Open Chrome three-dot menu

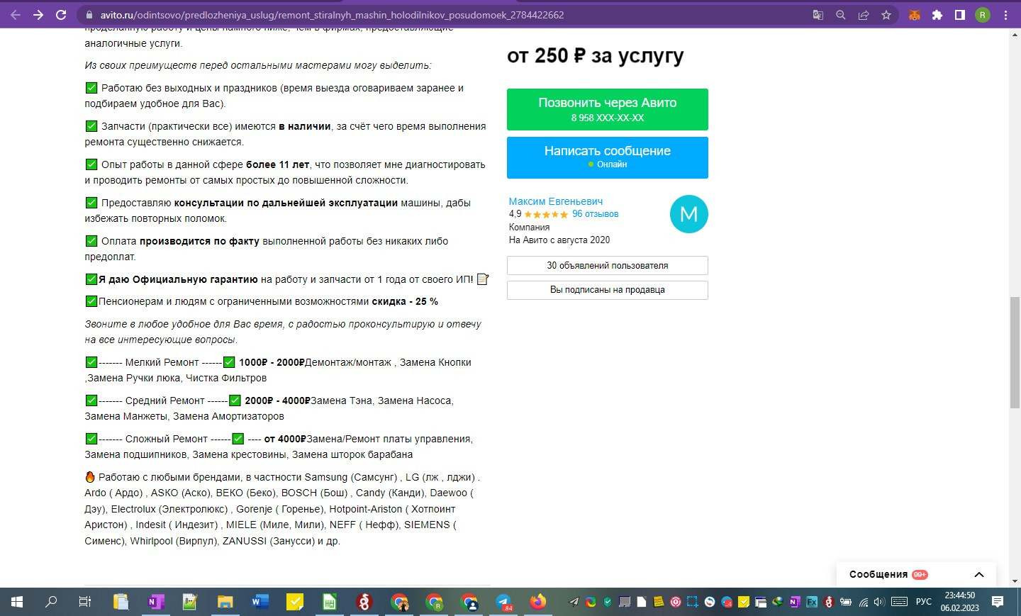pos(1005,15)
